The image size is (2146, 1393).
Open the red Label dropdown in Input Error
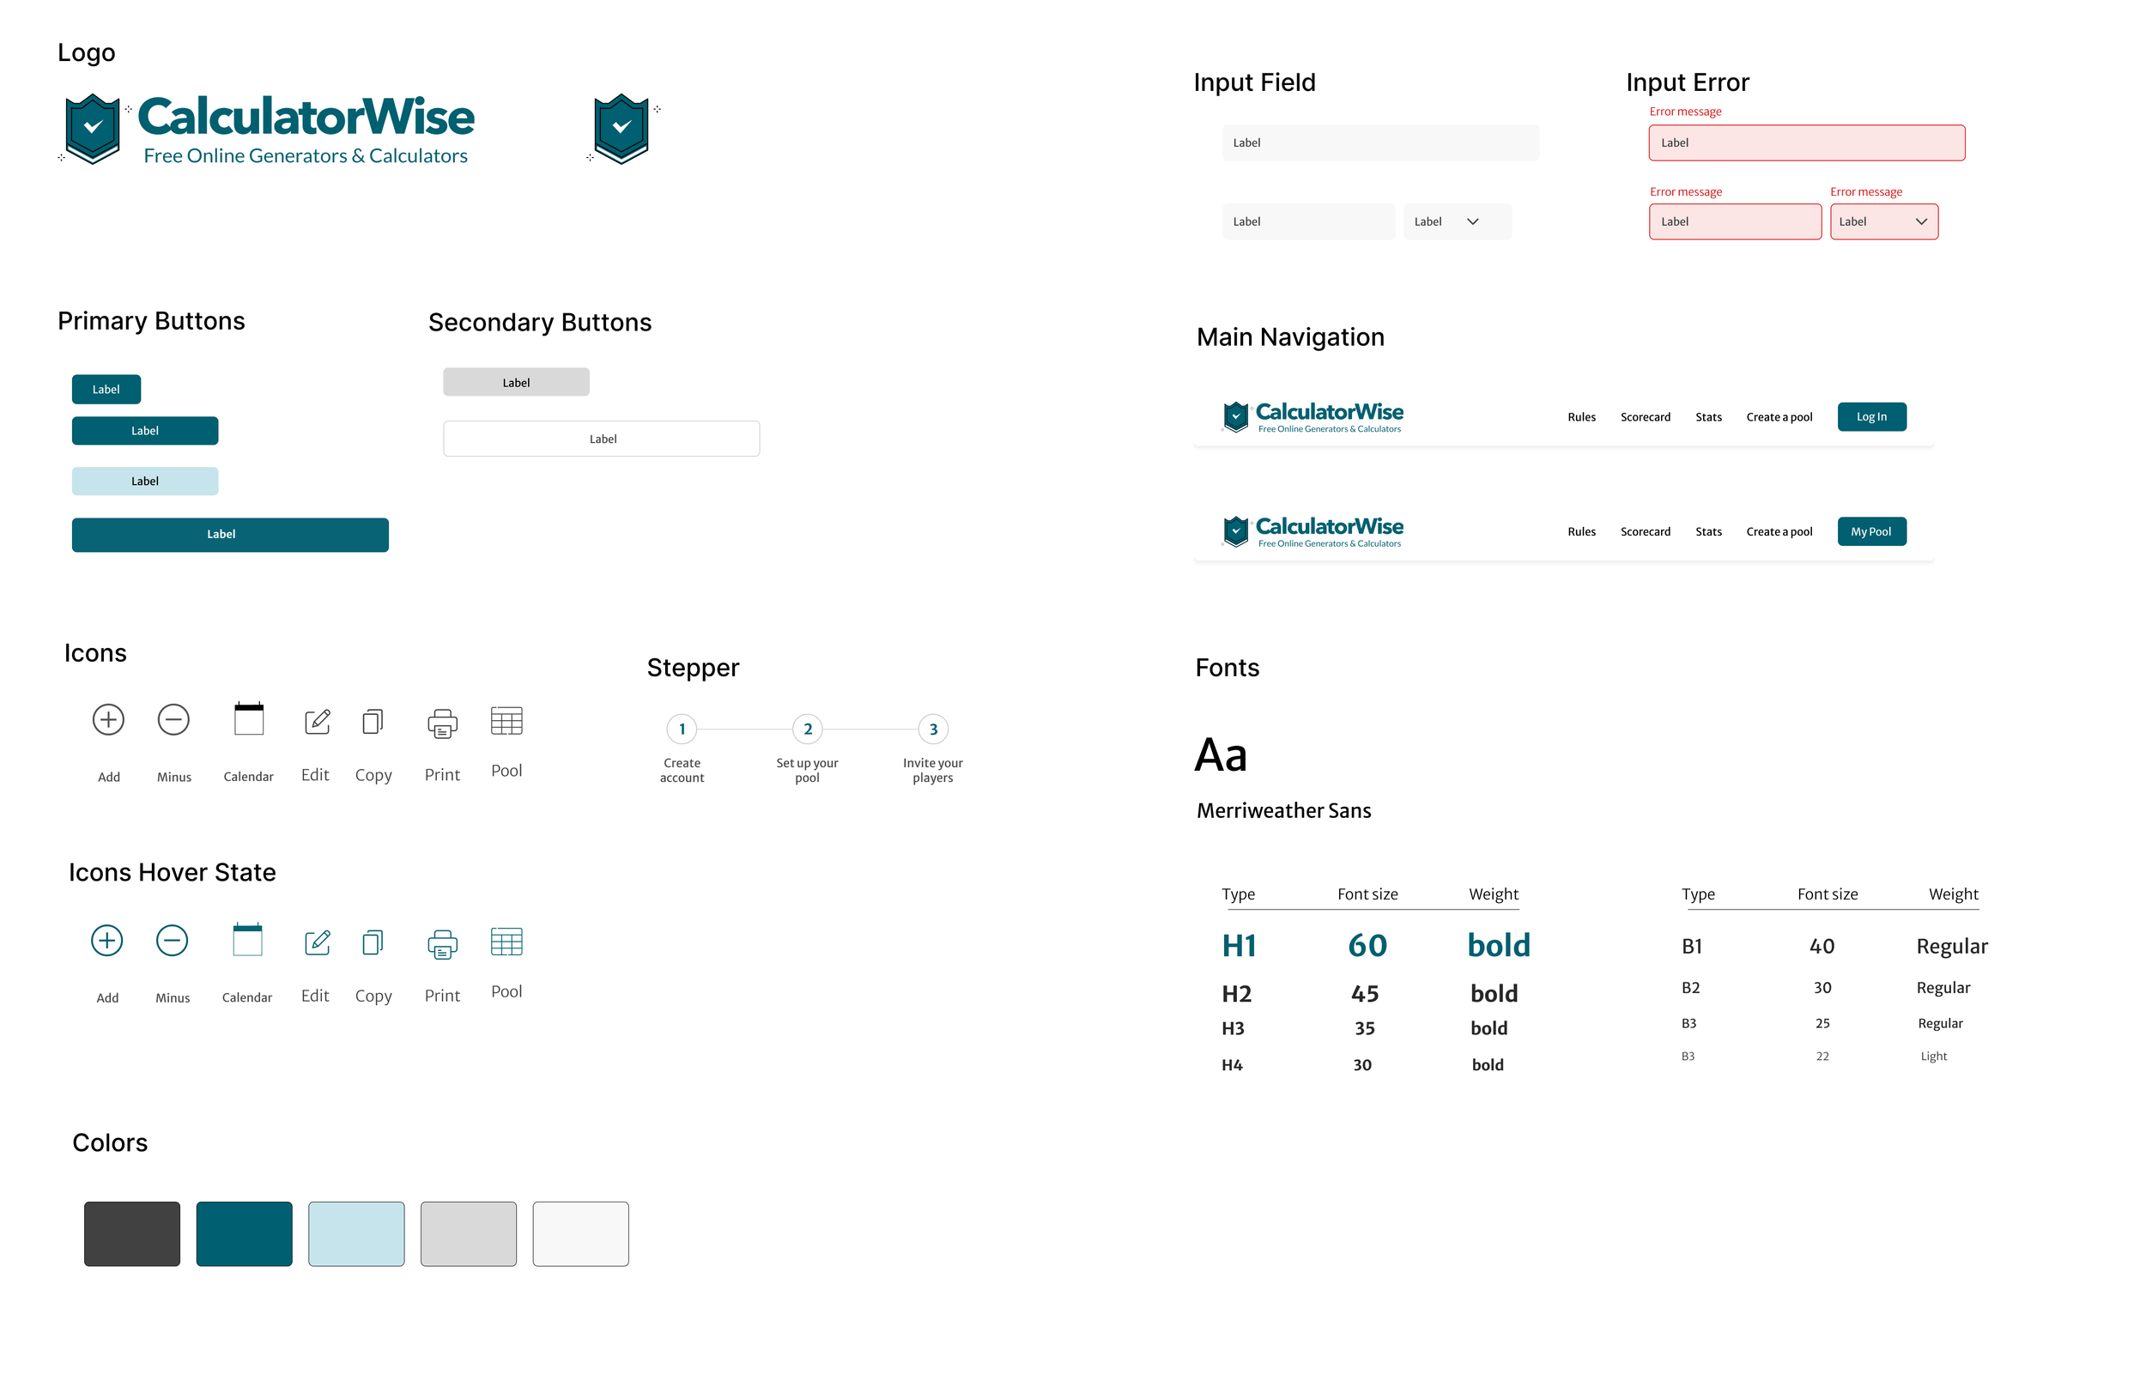[1883, 221]
